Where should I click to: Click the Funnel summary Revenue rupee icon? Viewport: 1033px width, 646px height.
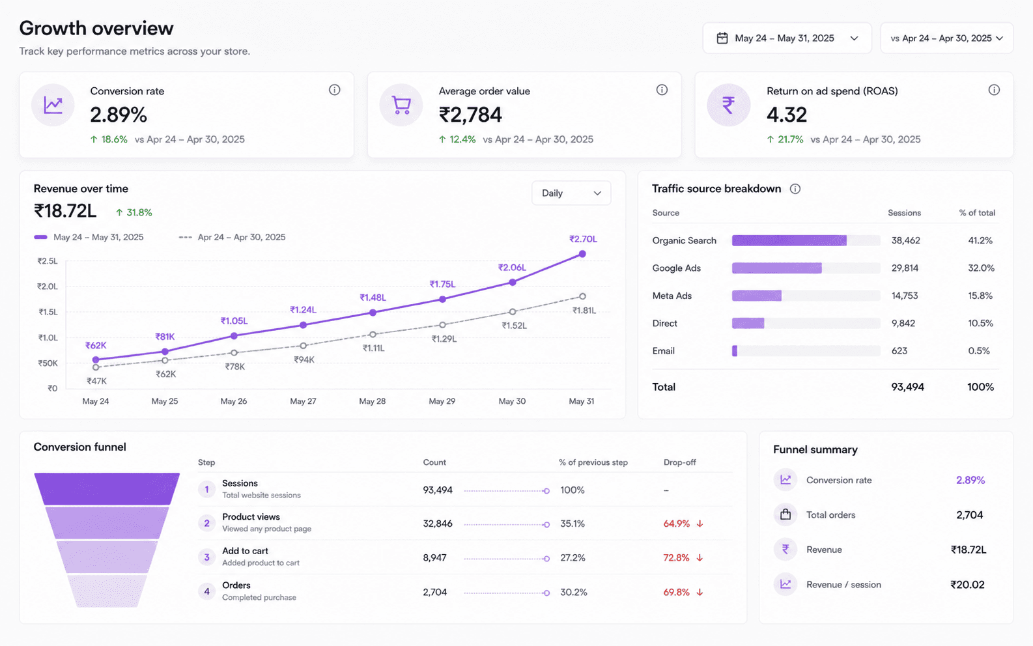tap(785, 550)
